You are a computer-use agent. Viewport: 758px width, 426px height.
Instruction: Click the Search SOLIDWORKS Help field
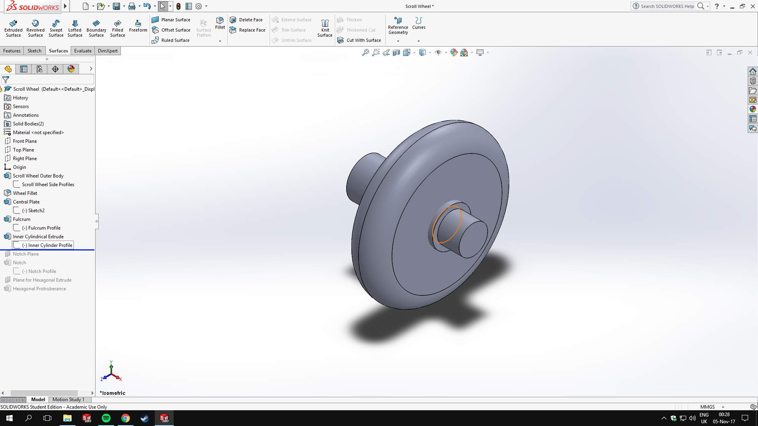[x=667, y=6]
